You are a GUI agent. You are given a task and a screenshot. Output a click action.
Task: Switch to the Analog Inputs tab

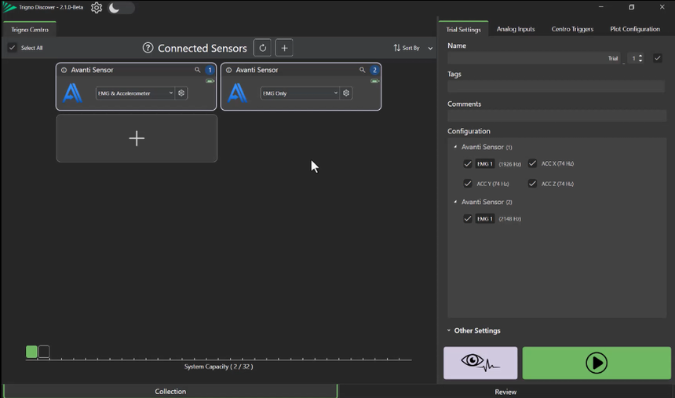(516, 29)
